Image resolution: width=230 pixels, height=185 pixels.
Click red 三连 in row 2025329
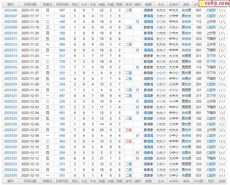128,141
